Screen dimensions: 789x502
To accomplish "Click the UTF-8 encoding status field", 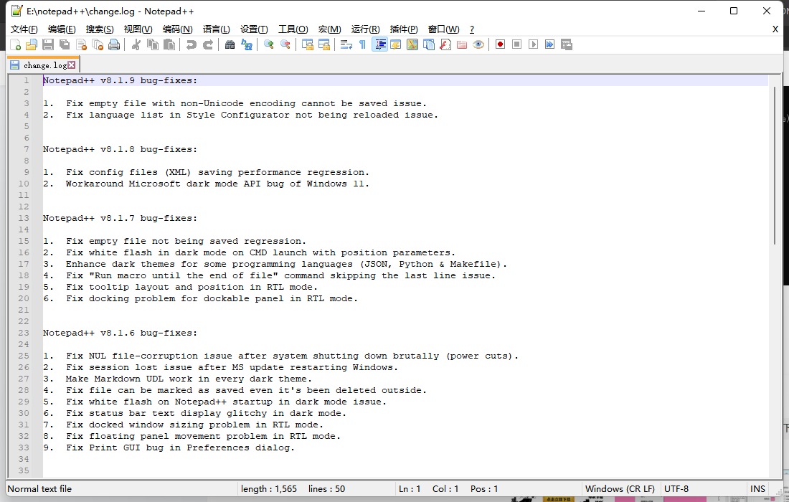I will click(676, 489).
